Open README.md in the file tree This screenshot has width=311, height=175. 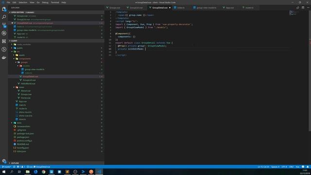[x=23, y=144]
